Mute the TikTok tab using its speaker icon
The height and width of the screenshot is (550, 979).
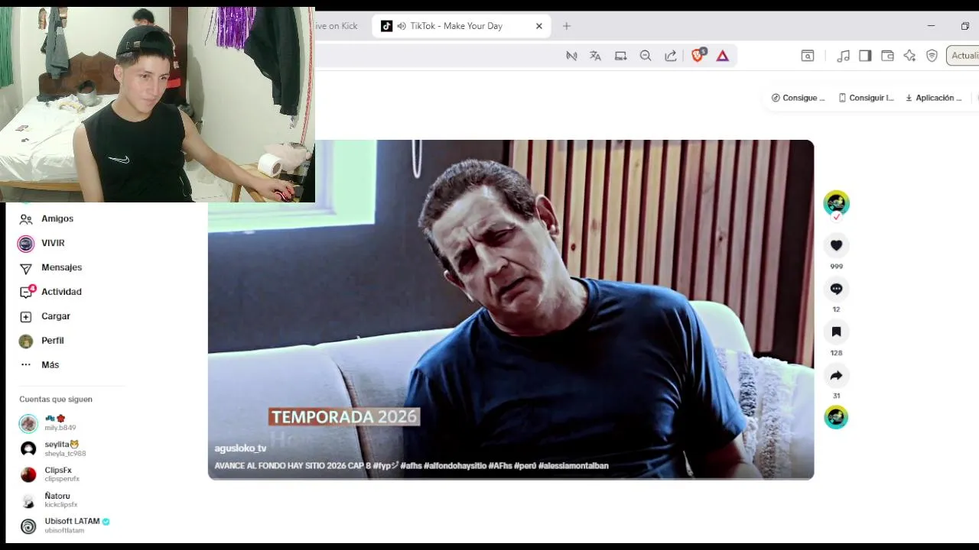(x=401, y=26)
